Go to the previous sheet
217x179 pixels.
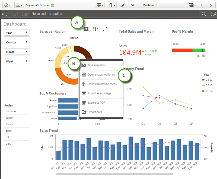point(202,5)
